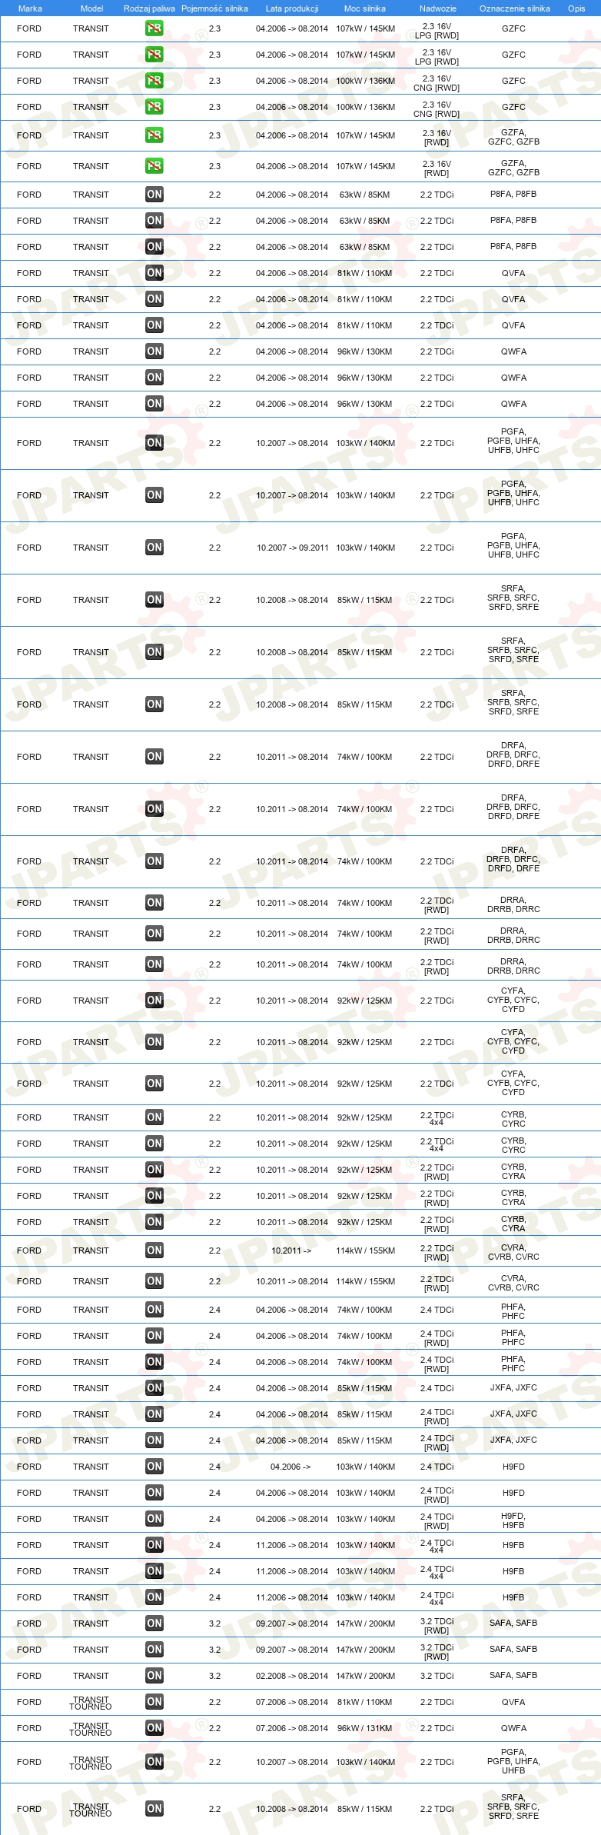Click the Model column header
The width and height of the screenshot is (601, 1835).
coord(91,8)
